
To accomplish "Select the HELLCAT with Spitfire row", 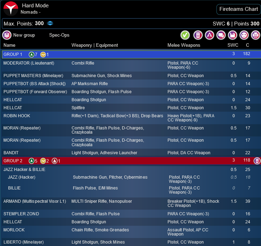I will (131, 108).
